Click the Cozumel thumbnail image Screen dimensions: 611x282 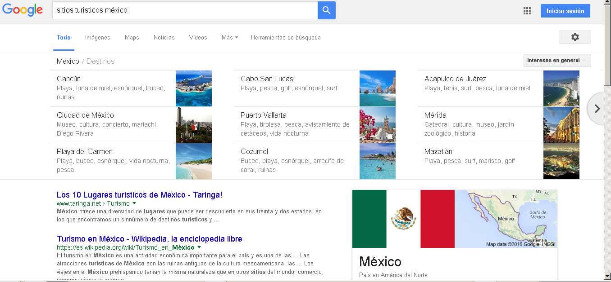coord(378,161)
